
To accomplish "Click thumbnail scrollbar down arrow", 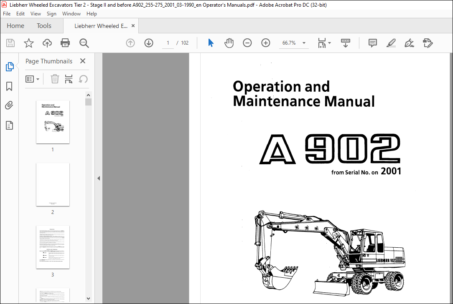I will 89,299.
